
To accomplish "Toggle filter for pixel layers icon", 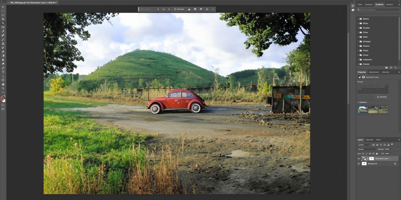I will click(373, 145).
